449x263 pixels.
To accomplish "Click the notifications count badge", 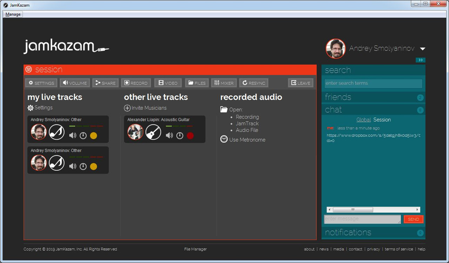I will 420,233.
